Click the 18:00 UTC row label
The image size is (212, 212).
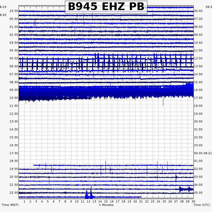(x=198, y=106)
